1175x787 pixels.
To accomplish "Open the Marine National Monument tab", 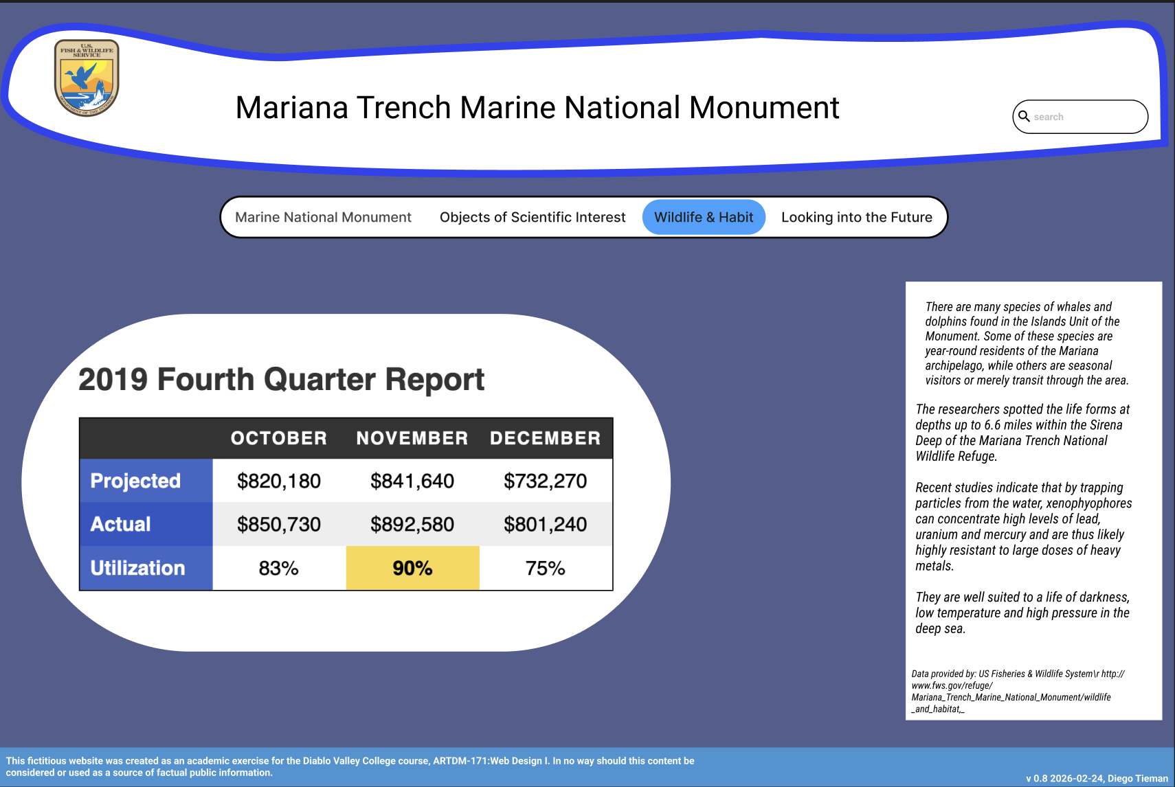I will click(x=323, y=217).
